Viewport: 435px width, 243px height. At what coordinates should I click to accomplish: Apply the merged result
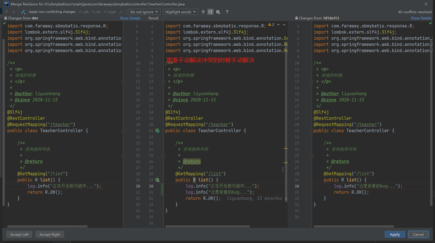tap(395, 234)
